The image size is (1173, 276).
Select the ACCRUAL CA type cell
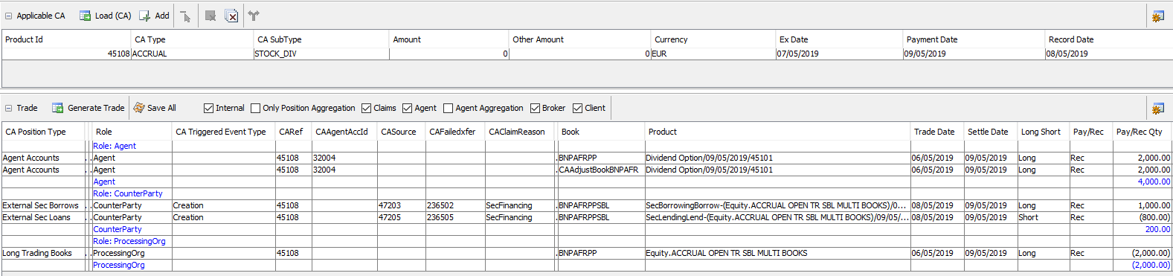pyautogui.click(x=192, y=54)
